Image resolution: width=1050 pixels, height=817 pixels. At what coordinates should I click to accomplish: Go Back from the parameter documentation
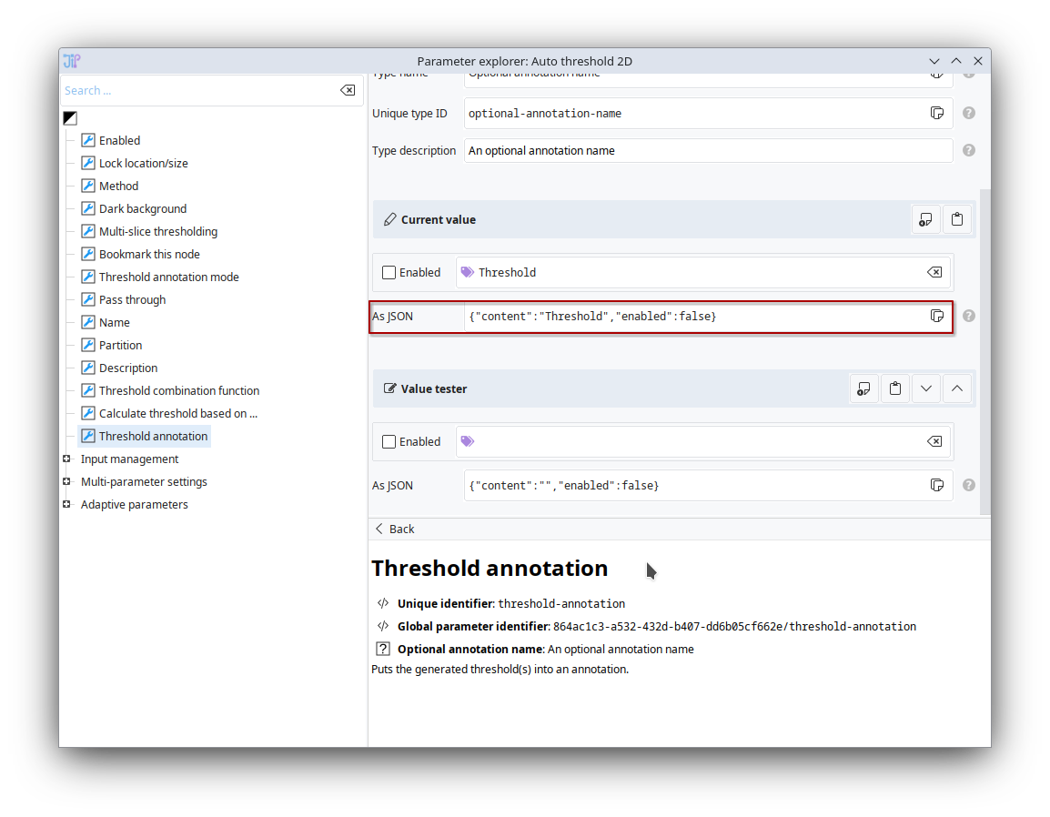pyautogui.click(x=394, y=529)
